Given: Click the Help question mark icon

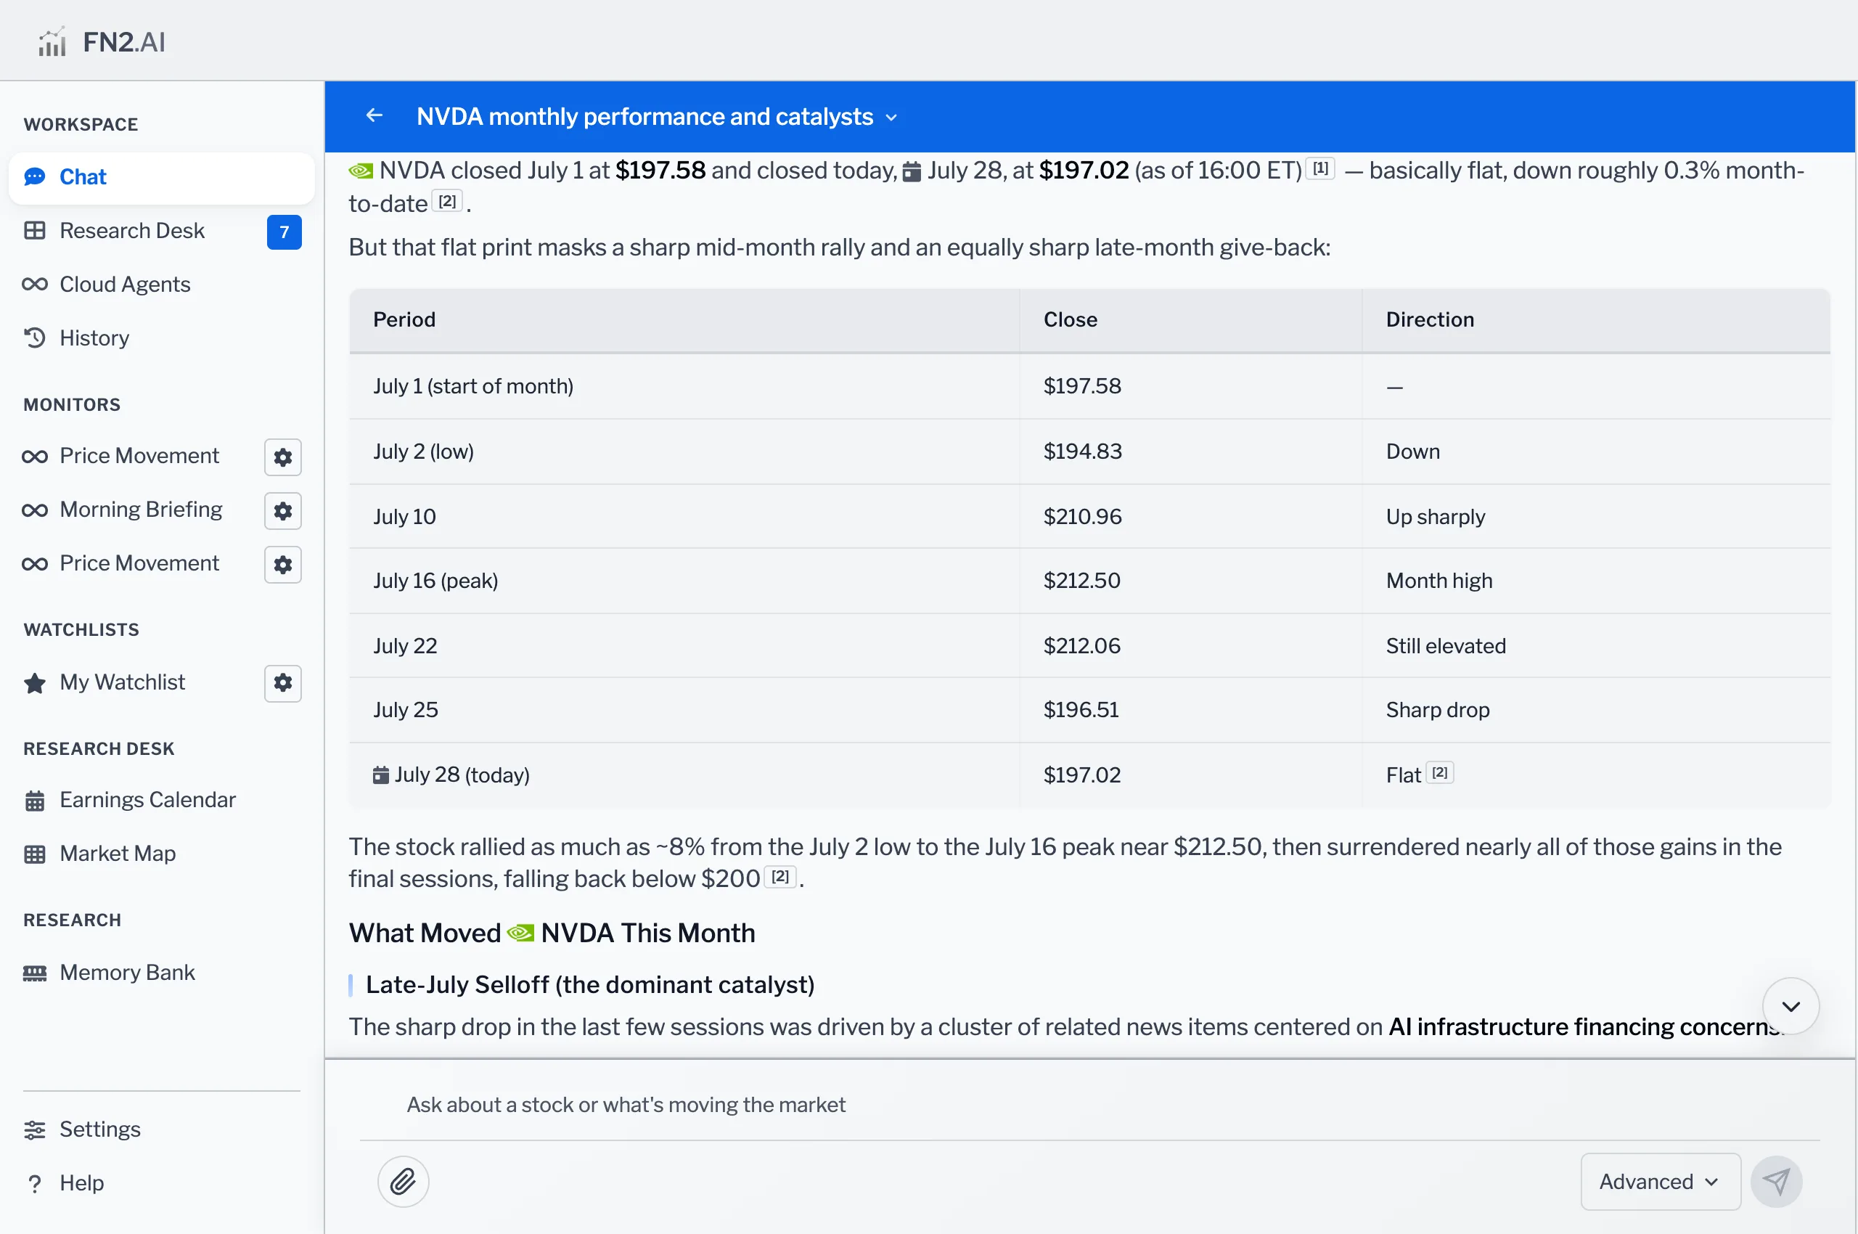Looking at the screenshot, I should tap(35, 1183).
